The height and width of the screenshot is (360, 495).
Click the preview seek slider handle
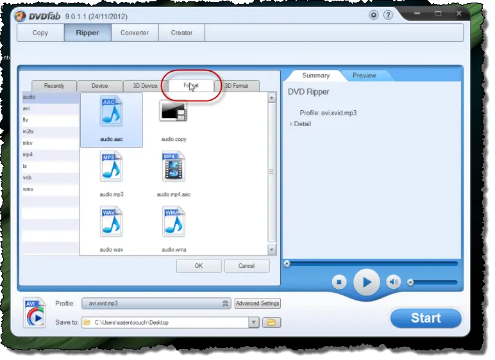(287, 264)
